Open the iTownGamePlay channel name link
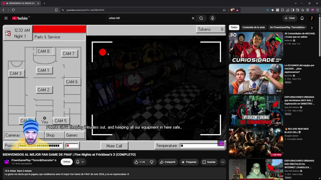321x180 pixels. [x=33, y=160]
